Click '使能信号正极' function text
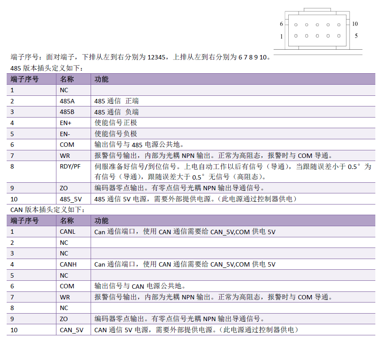Image resolution: width=382 pixels, height=342 pixels. [116, 123]
